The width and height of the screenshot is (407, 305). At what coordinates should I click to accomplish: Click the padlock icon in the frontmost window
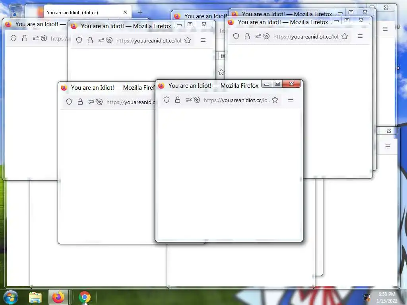click(x=178, y=100)
